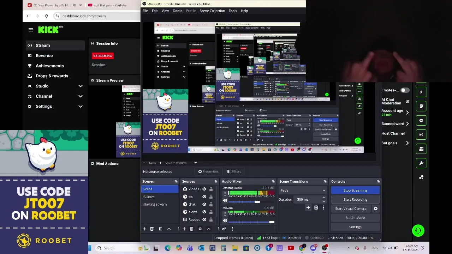Open Kick broadcast signal sidebar icon
This screenshot has width=452, height=254.
point(421,134)
